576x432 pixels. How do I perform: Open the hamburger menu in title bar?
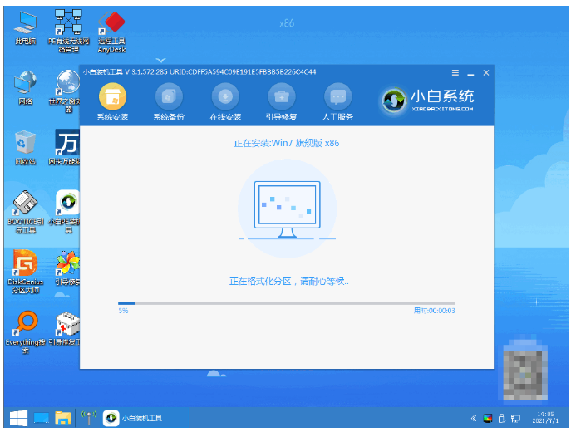[455, 73]
